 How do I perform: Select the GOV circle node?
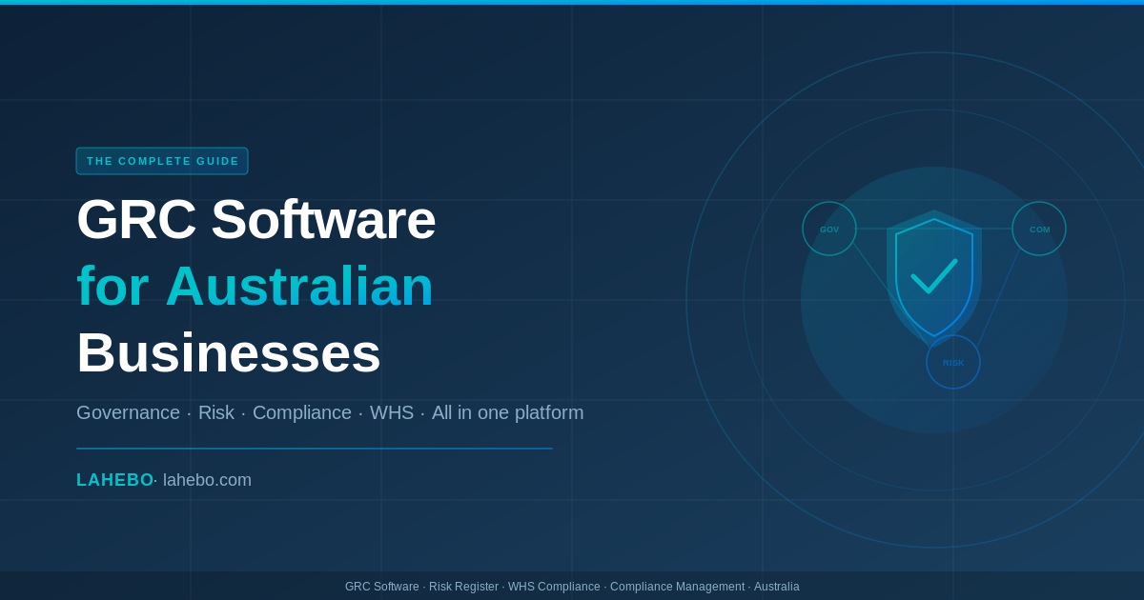coord(829,229)
